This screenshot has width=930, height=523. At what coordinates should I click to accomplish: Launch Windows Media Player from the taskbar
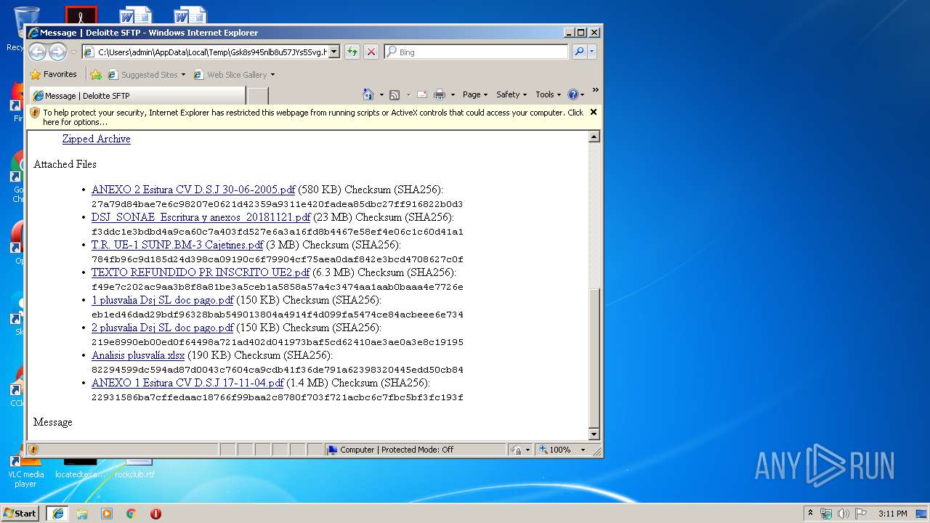click(x=107, y=514)
